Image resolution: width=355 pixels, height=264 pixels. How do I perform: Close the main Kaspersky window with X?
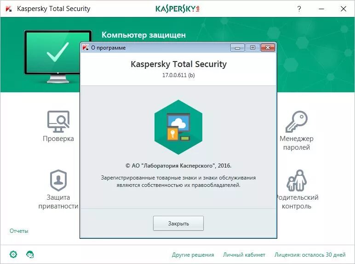[344, 9]
